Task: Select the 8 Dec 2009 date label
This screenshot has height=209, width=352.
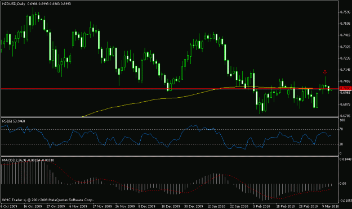Action: point(146,206)
